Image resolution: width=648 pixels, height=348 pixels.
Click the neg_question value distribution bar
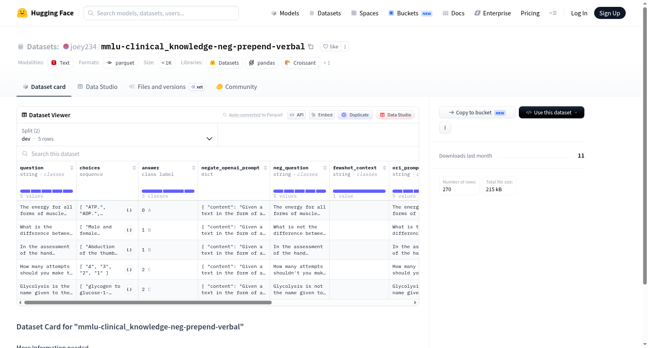[300, 191]
